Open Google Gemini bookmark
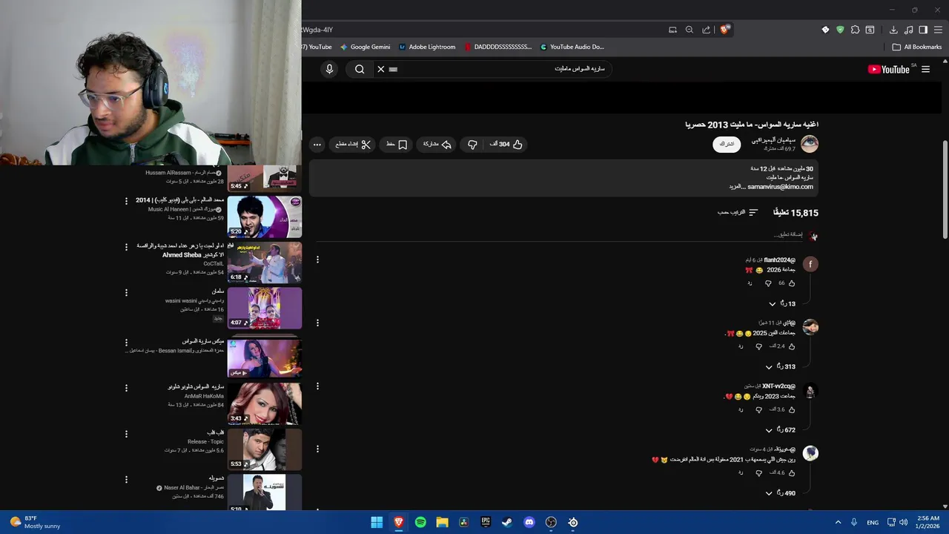Screen dimensions: 949x534 pos(365,47)
